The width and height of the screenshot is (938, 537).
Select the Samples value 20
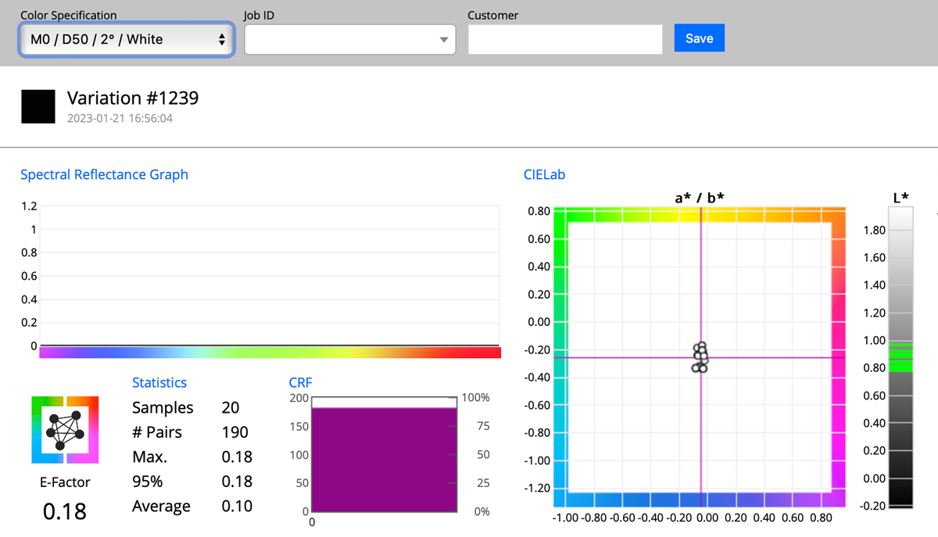[231, 407]
